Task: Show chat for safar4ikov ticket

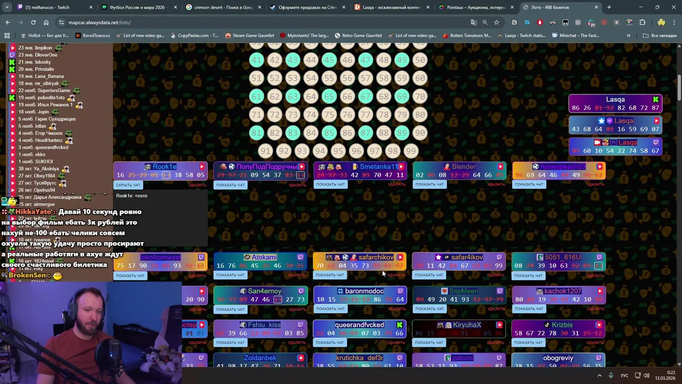Action: 429,275
